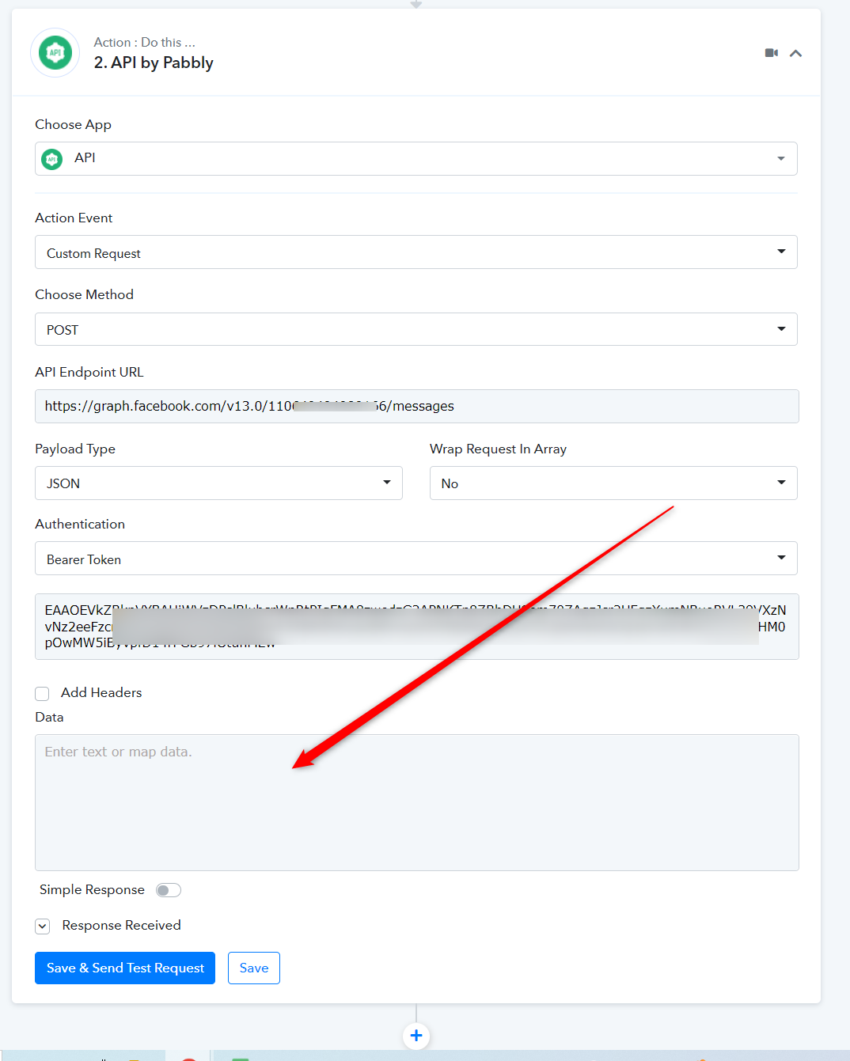Enable the Add Headers checkbox
Image resolution: width=850 pixels, height=1061 pixels.
[x=42, y=693]
